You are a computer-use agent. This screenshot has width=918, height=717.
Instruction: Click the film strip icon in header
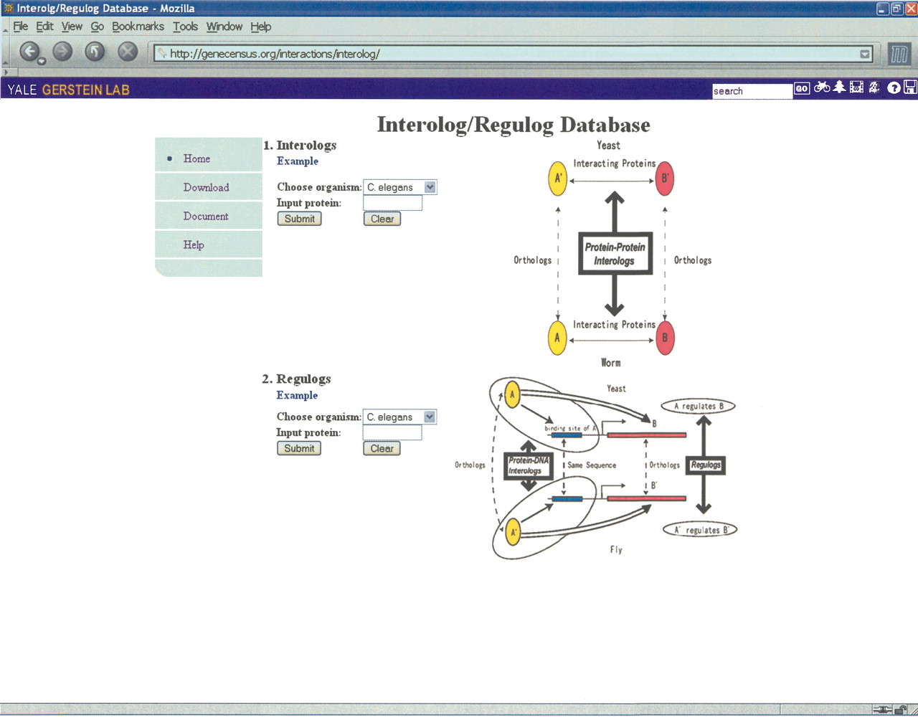(856, 87)
